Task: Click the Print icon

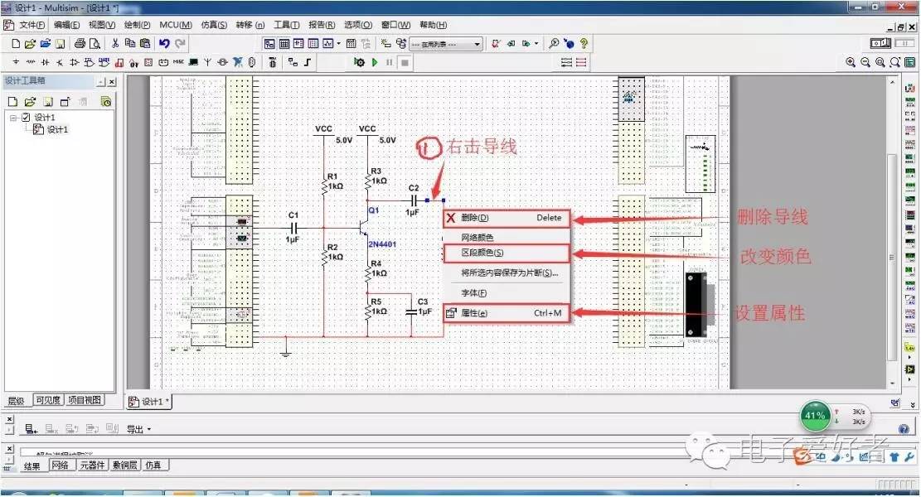Action: point(80,43)
